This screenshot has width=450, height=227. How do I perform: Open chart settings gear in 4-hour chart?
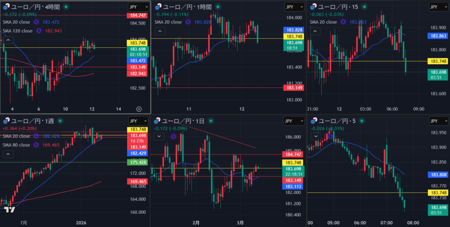click(139, 108)
